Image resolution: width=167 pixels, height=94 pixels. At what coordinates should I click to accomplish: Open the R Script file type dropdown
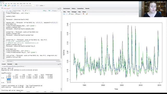(x=58, y=61)
